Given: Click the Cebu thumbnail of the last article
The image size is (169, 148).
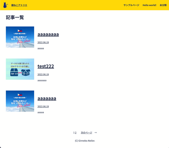Looking at the screenshot, I should 20,101.
